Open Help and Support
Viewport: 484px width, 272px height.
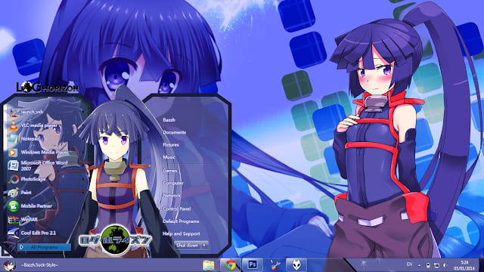tap(181, 233)
